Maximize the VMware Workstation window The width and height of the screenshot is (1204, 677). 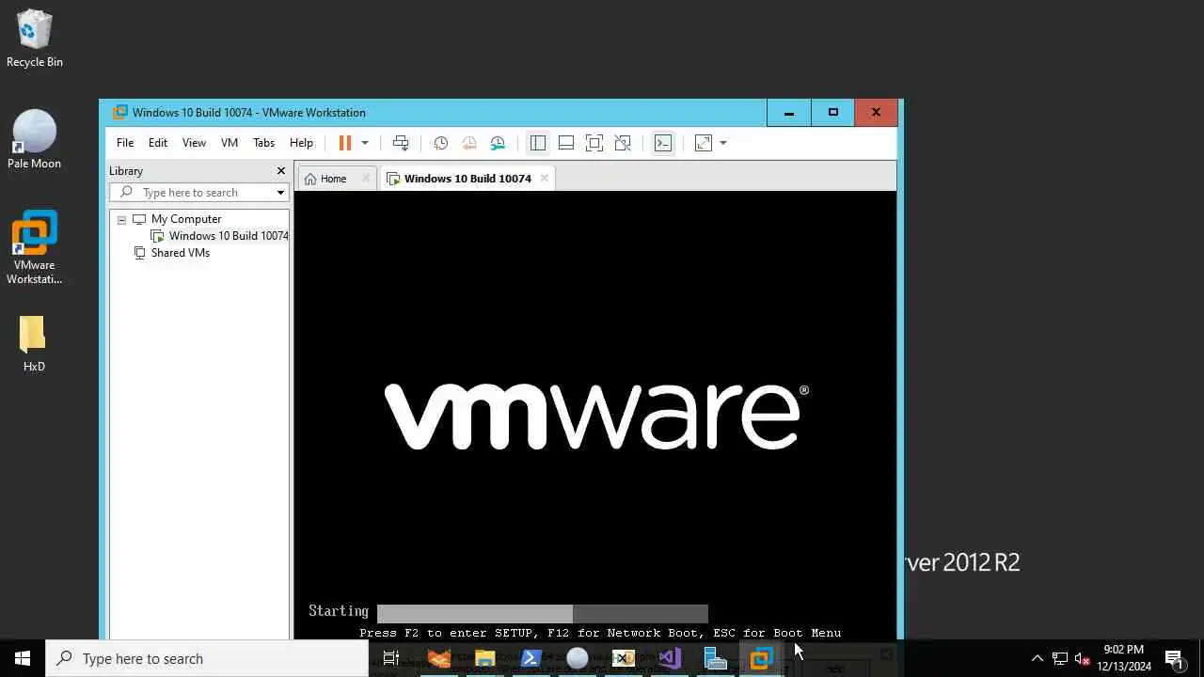click(832, 113)
